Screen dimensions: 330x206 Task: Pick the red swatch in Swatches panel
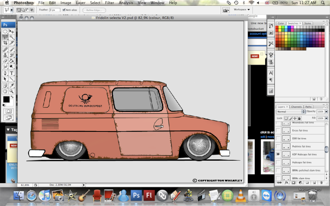pos(277,27)
